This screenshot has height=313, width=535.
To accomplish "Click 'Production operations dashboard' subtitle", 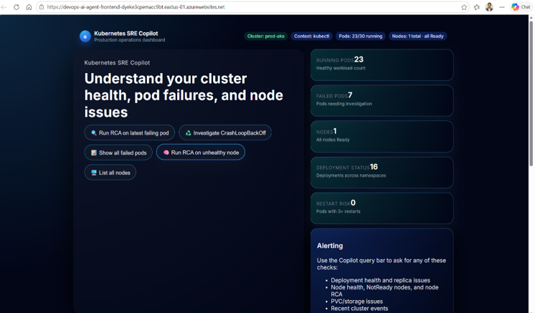I will (x=130, y=40).
